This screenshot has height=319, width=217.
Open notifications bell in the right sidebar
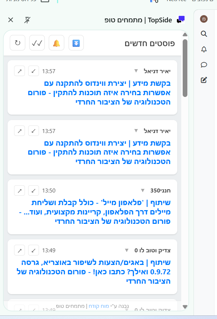[204, 49]
